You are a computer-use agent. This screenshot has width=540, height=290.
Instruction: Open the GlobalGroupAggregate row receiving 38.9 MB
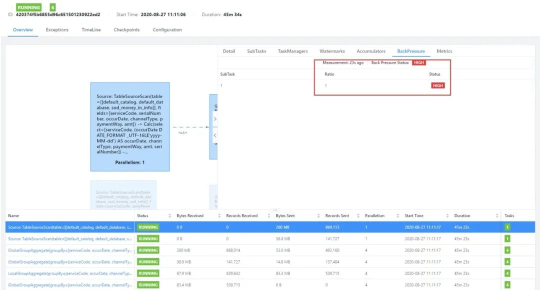70,262
